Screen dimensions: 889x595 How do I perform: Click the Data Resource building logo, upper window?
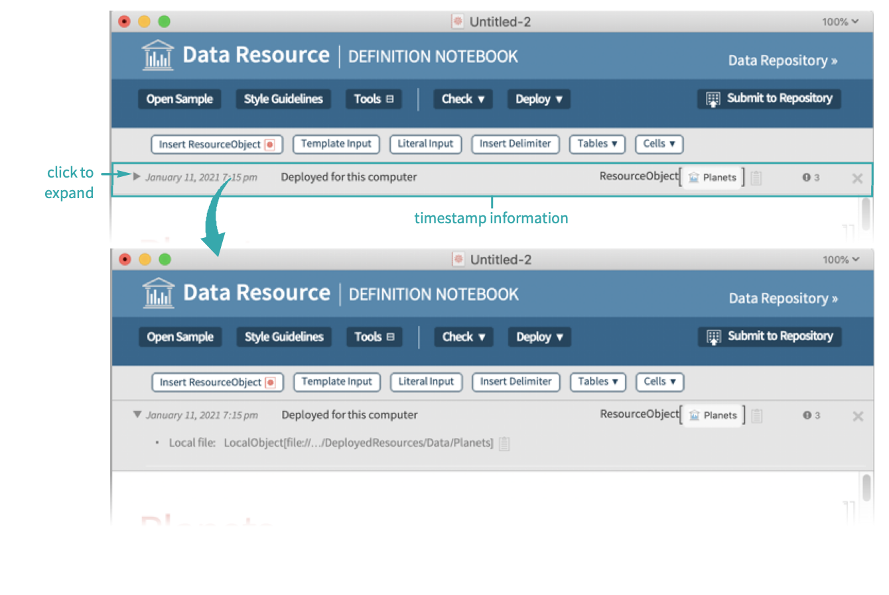click(x=158, y=55)
